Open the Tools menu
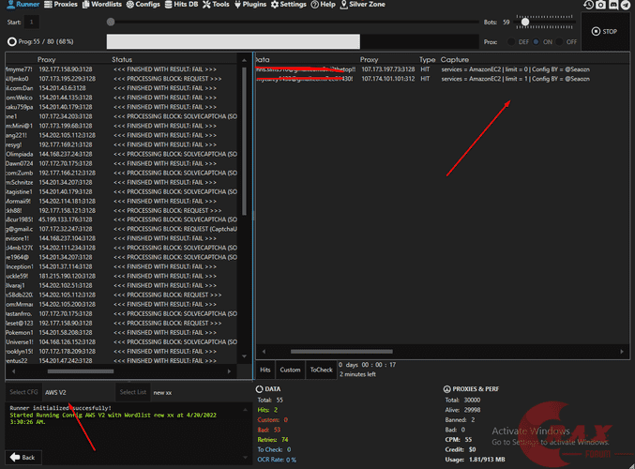 point(216,5)
